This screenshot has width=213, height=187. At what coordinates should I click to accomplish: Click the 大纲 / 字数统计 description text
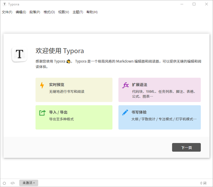(x=164, y=119)
